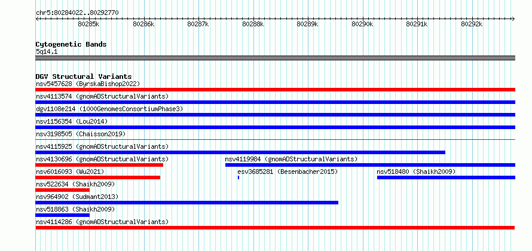The height and width of the screenshot is (251, 532).
Task: Open nsv518480 Shaikh2009 variant label
Action: pyautogui.click(x=416, y=172)
